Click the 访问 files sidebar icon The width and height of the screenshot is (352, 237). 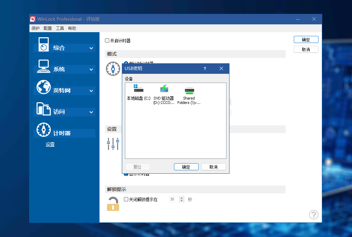point(44,109)
